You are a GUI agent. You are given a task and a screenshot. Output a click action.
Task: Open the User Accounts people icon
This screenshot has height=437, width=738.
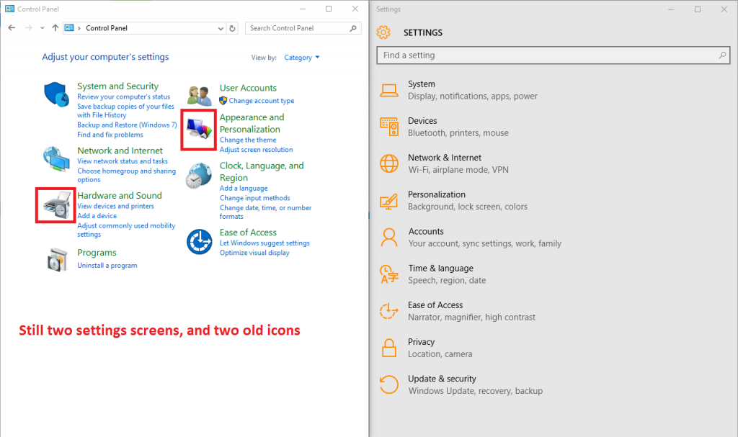pyautogui.click(x=199, y=96)
